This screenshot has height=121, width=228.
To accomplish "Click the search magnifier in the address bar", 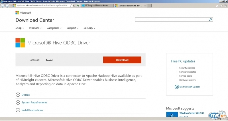I will point(71,5).
